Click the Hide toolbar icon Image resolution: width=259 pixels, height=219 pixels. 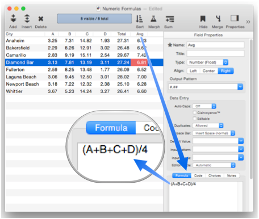[x=203, y=19]
